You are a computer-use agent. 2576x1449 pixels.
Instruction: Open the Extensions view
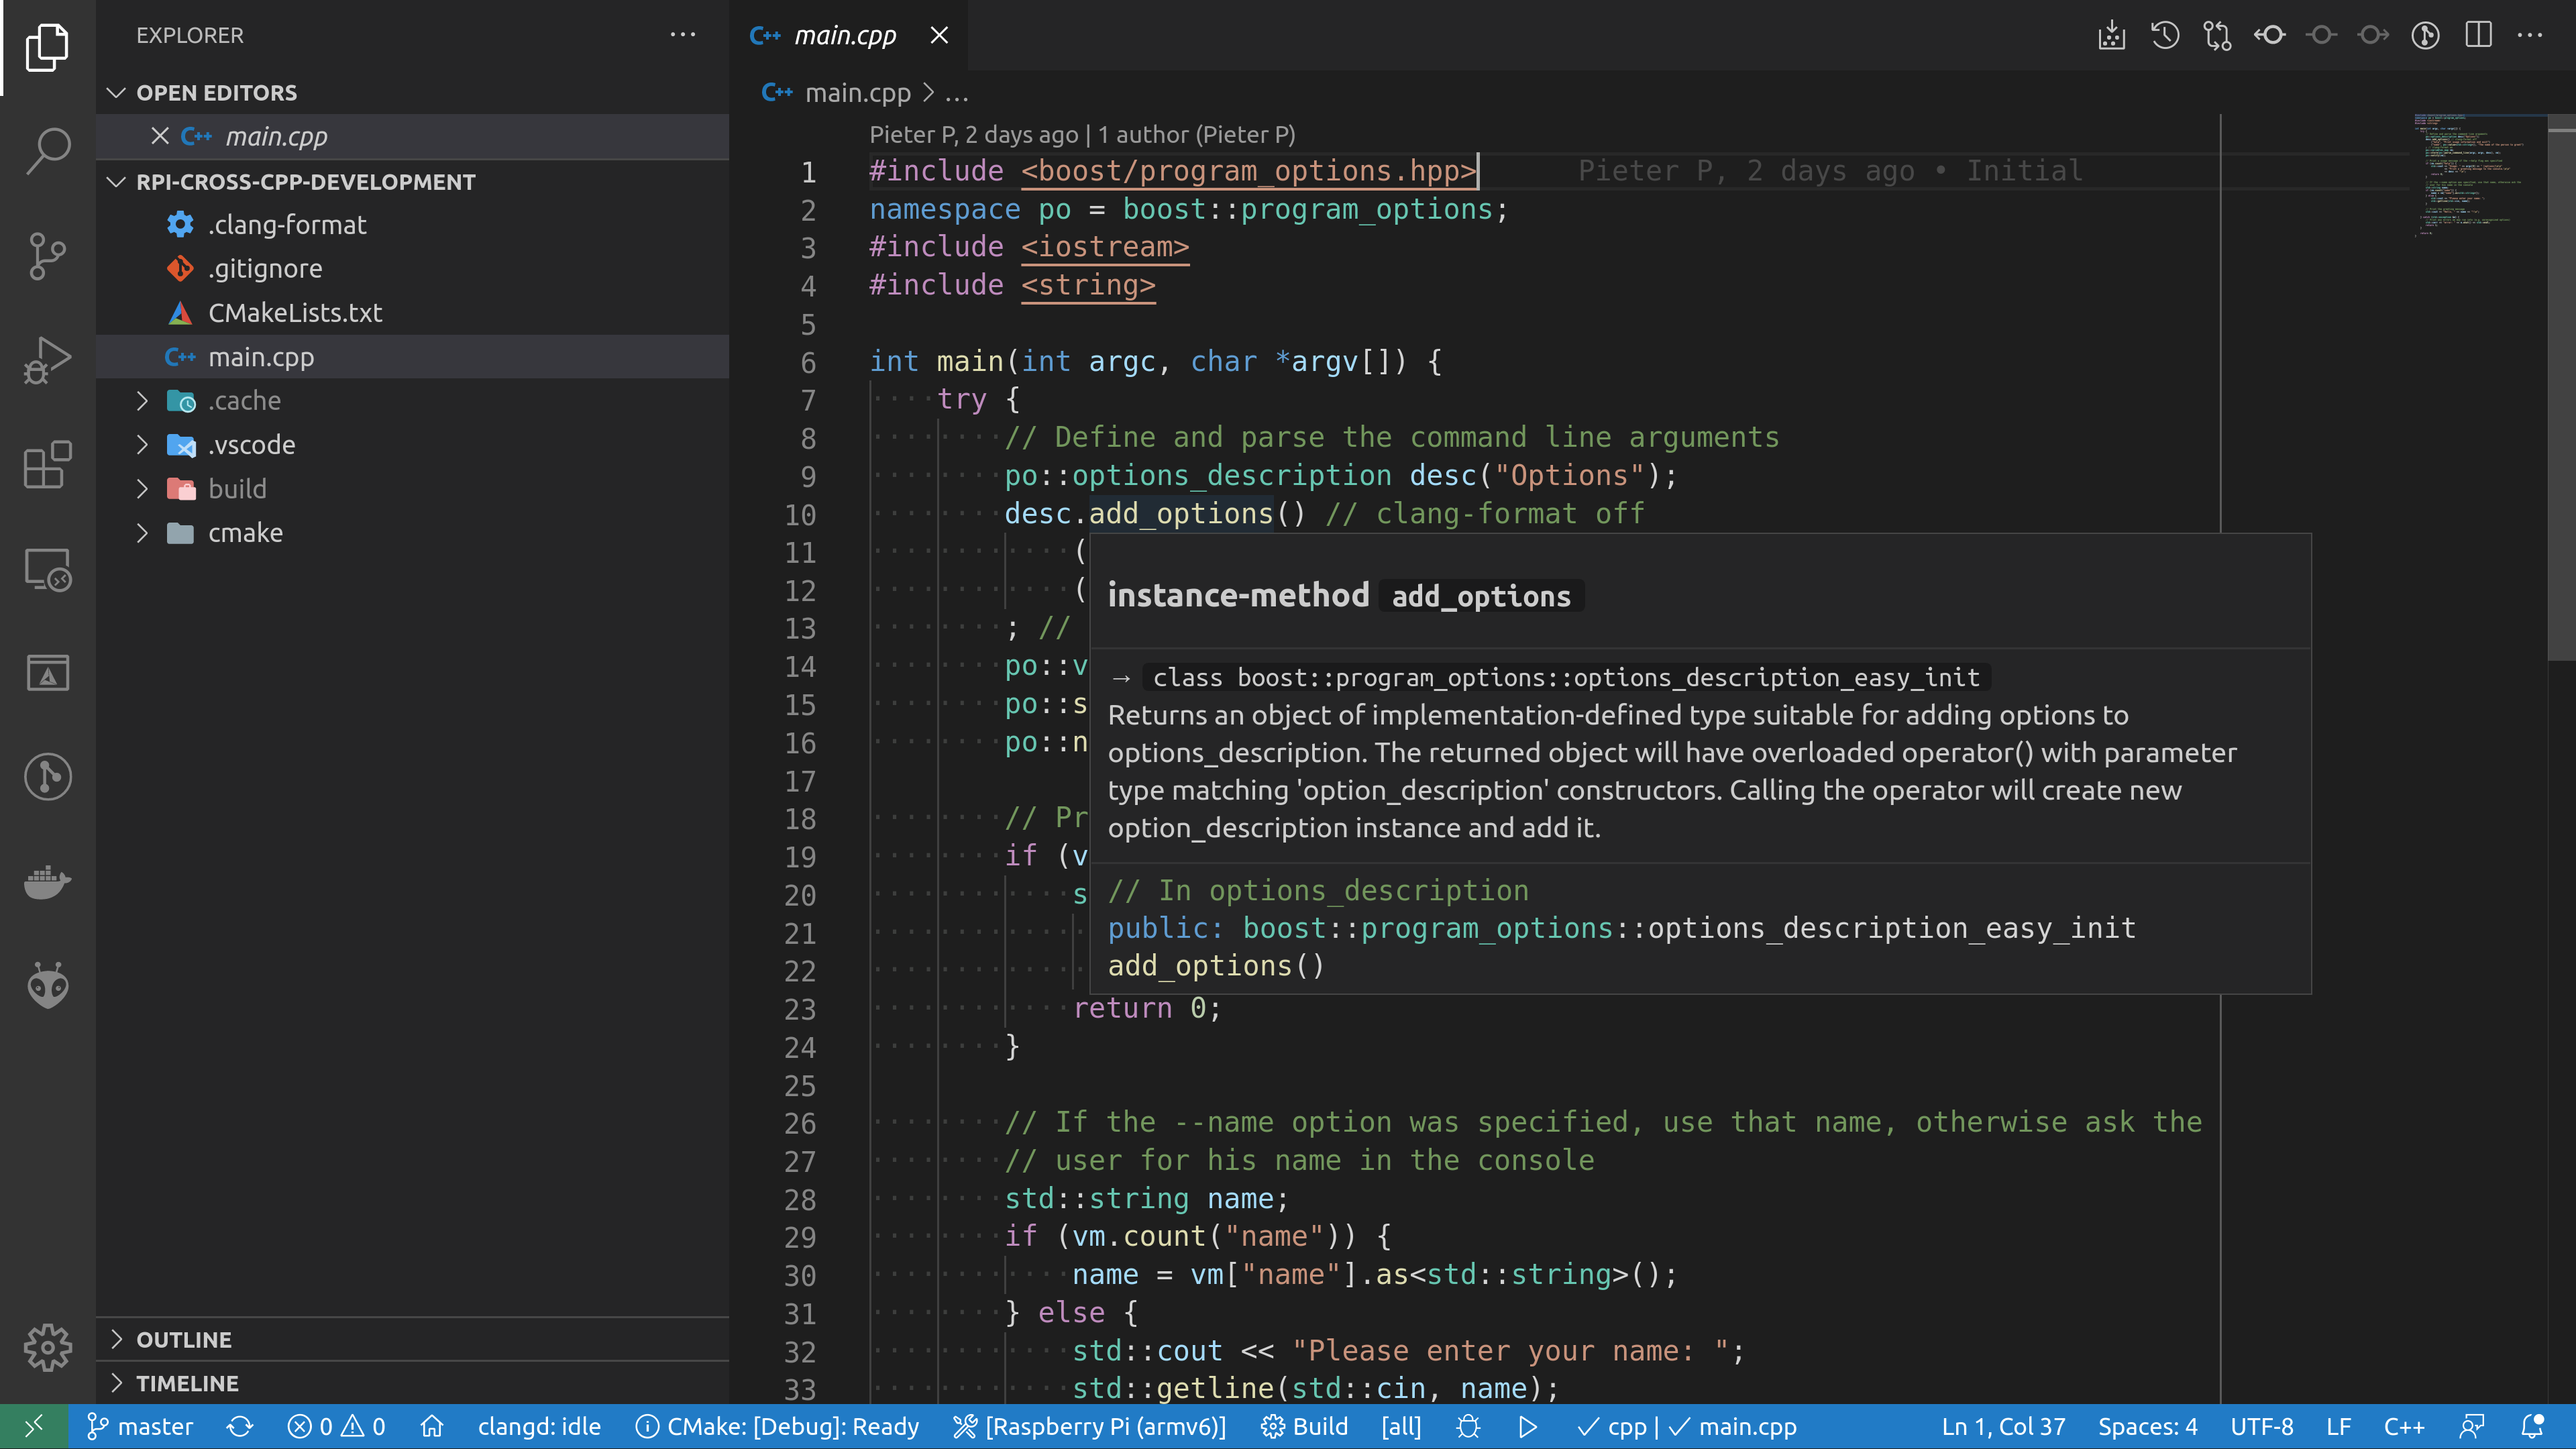pos(47,464)
